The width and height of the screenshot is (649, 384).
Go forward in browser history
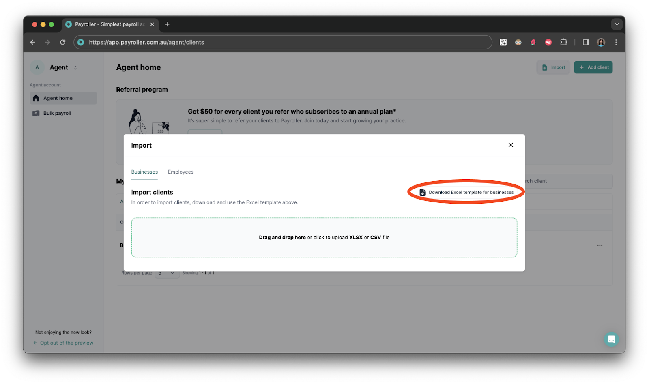click(47, 42)
